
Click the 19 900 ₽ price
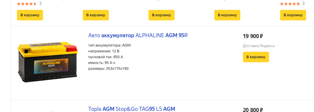[253, 36]
